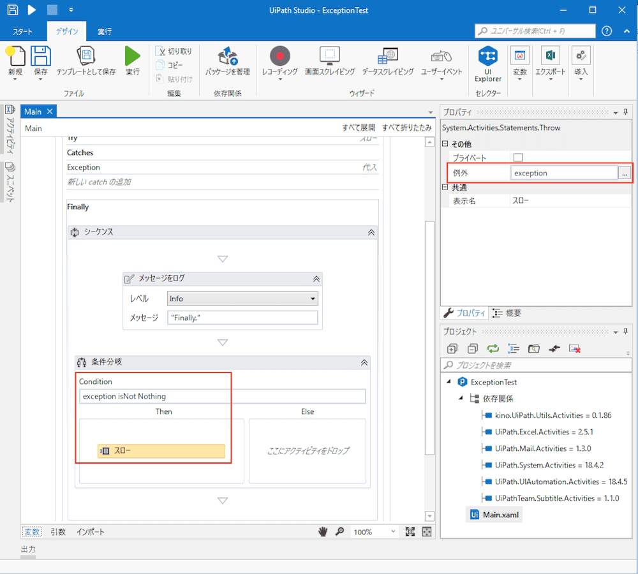
Task: Click Condition expression field
Action: [x=222, y=396]
